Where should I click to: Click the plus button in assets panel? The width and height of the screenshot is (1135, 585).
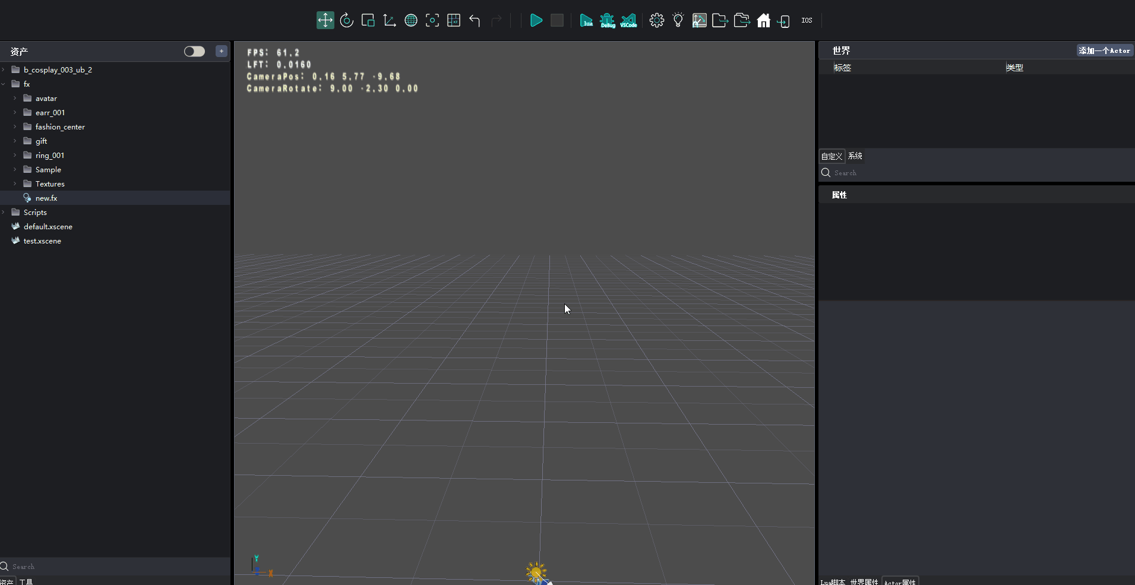pos(222,51)
